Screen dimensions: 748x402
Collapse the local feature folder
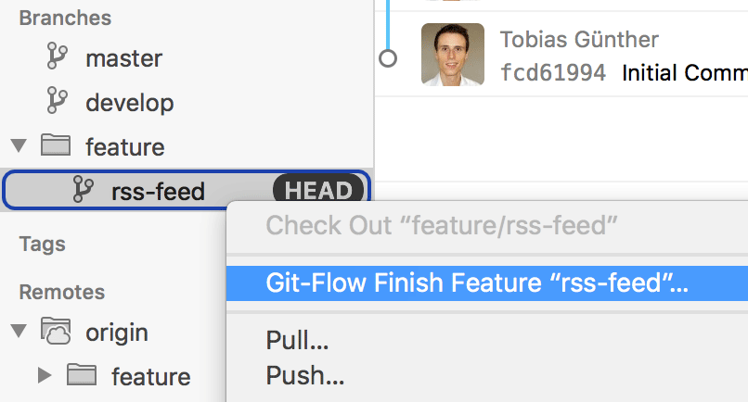click(19, 146)
